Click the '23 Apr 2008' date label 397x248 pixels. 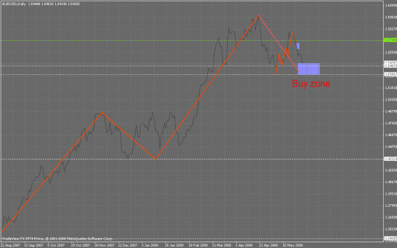269,245
